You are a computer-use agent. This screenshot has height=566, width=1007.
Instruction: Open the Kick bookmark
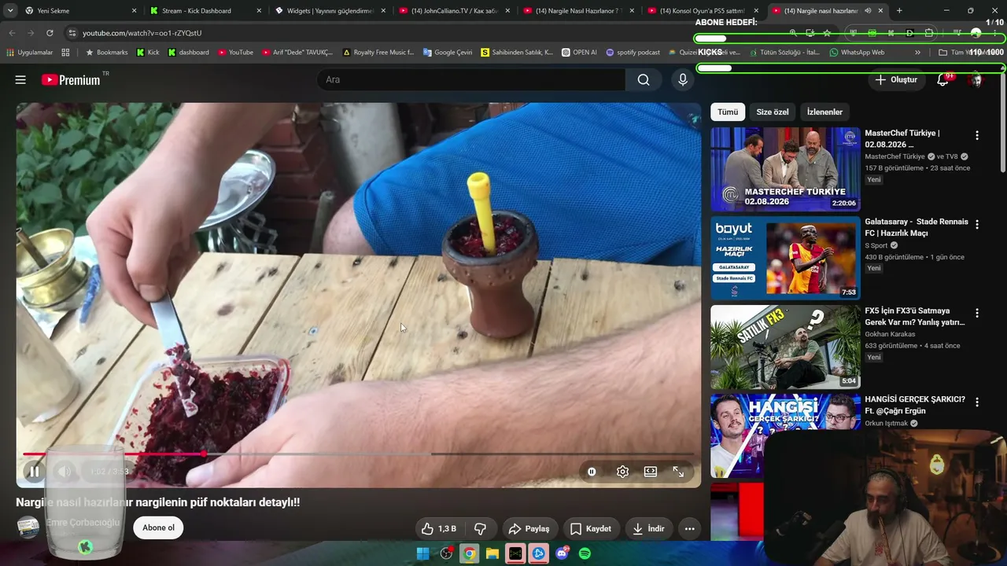[148, 53]
